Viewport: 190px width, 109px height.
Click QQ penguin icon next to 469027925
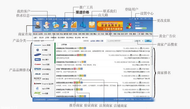(x=140, y=90)
